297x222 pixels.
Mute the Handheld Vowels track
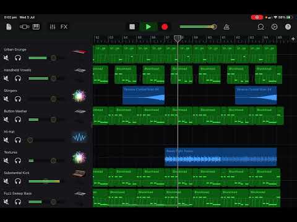[6, 78]
